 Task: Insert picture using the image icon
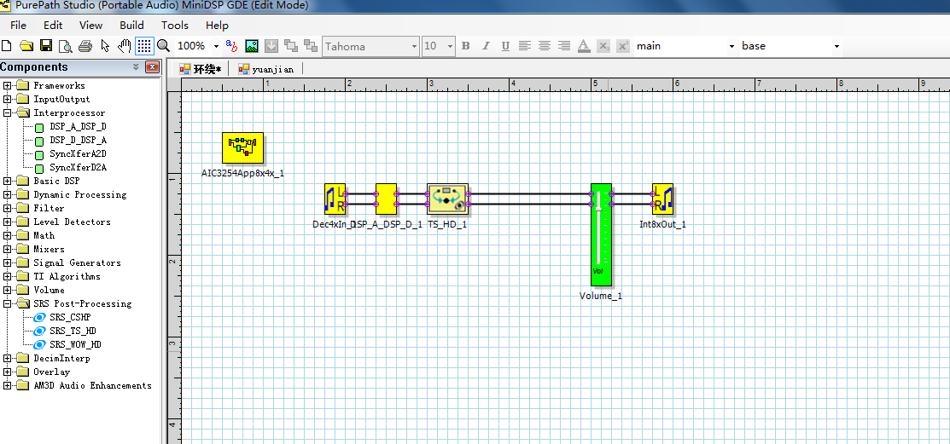tap(252, 46)
